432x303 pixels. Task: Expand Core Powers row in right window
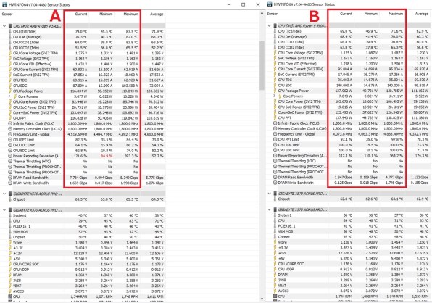pos(275,96)
